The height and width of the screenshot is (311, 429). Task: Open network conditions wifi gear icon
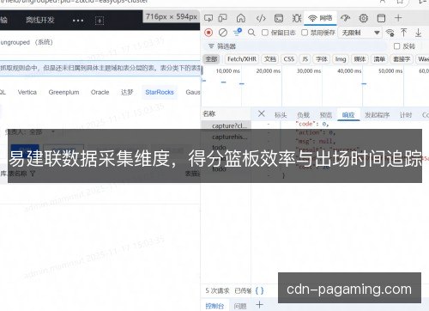(390, 33)
